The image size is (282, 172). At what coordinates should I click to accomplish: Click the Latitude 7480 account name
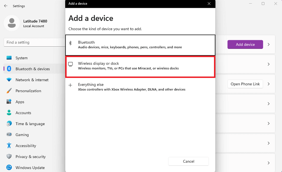[x=35, y=21]
